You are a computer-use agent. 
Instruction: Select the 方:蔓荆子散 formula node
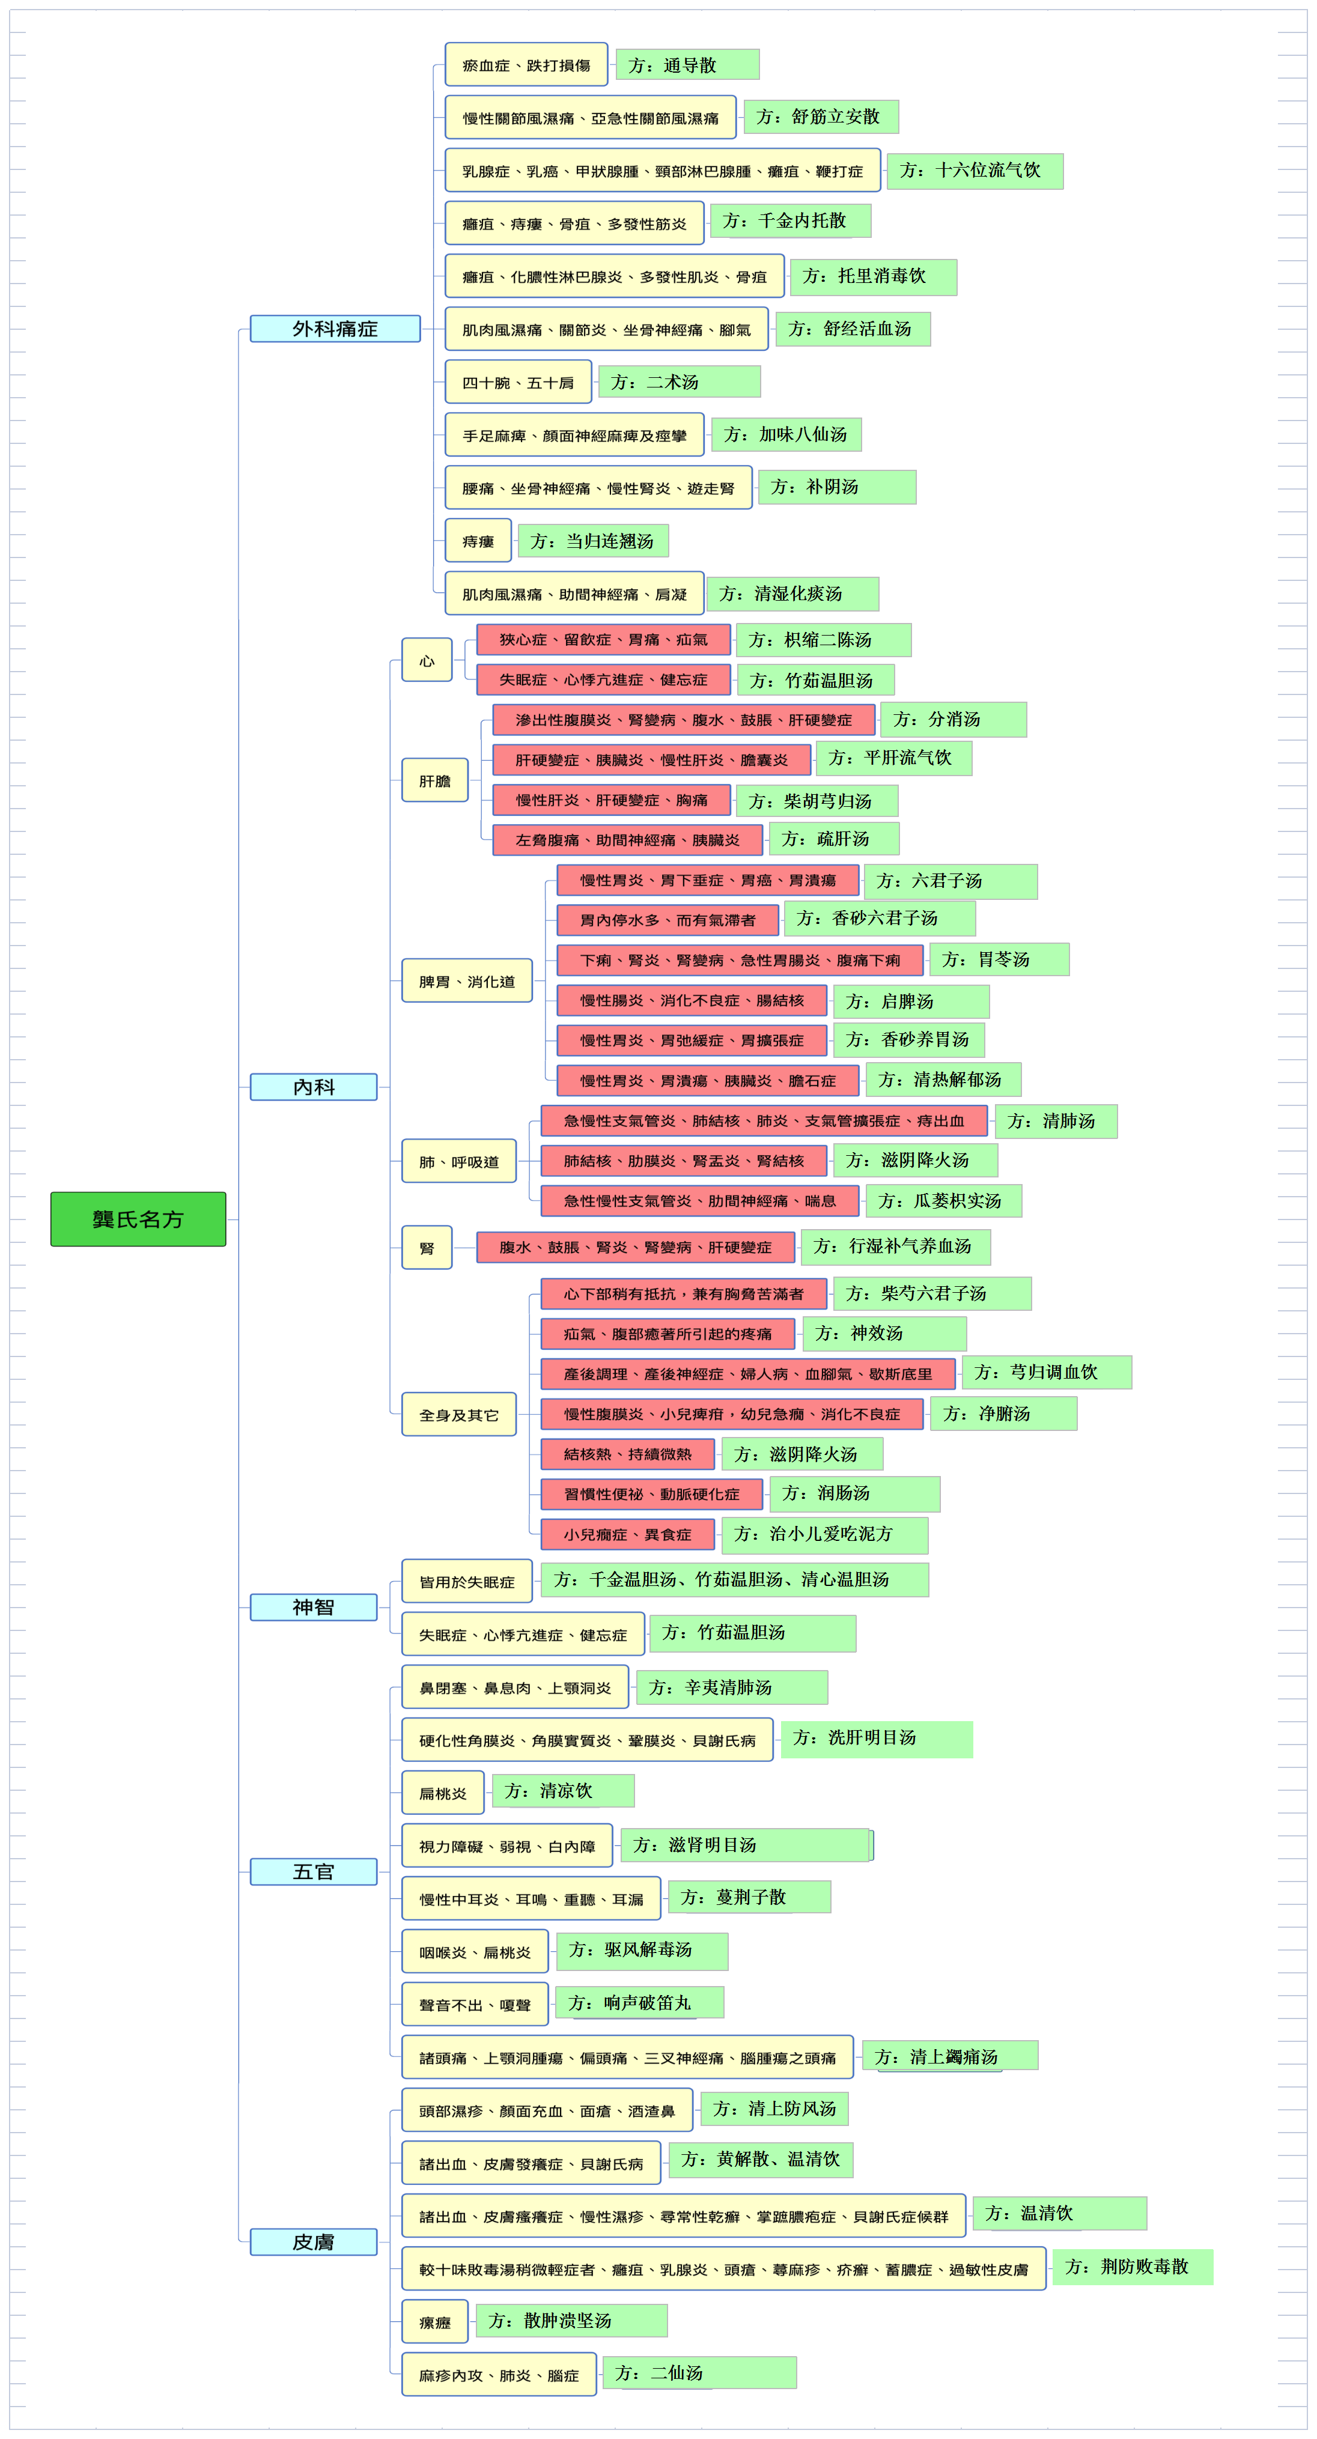(x=749, y=1897)
